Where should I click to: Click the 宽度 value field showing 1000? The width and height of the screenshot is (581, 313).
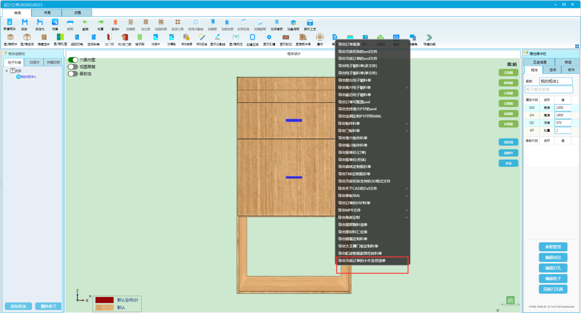click(562, 108)
